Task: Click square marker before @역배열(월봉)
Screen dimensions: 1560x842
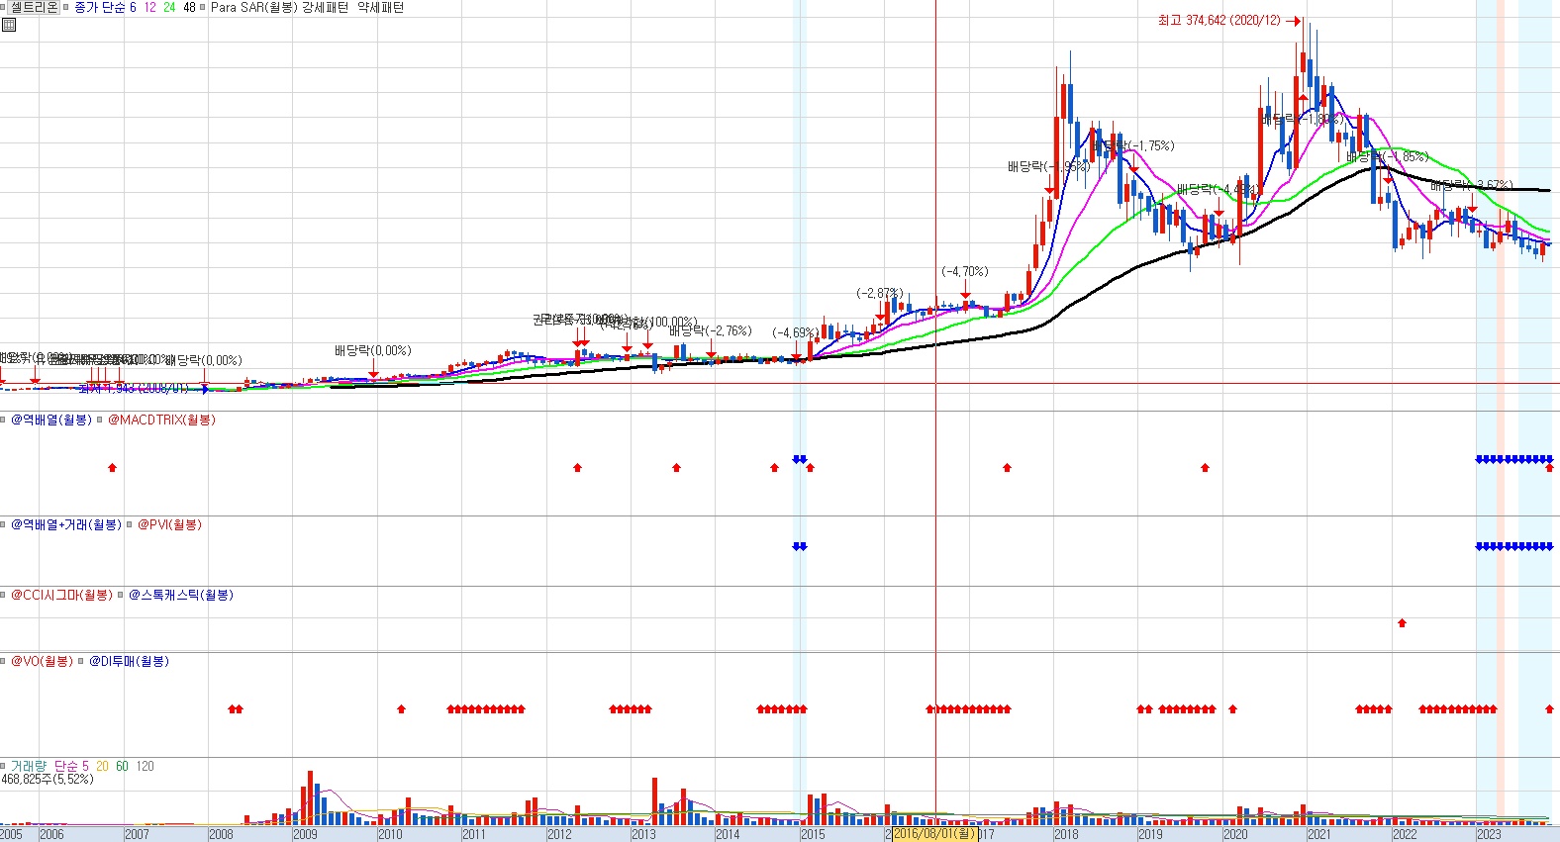Action: click(x=4, y=420)
